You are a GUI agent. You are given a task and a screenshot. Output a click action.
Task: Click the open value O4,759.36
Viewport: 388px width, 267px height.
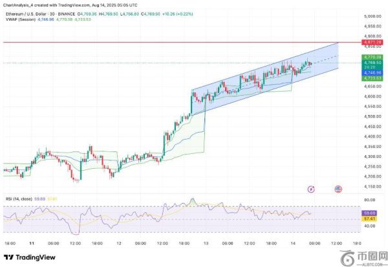click(87, 14)
